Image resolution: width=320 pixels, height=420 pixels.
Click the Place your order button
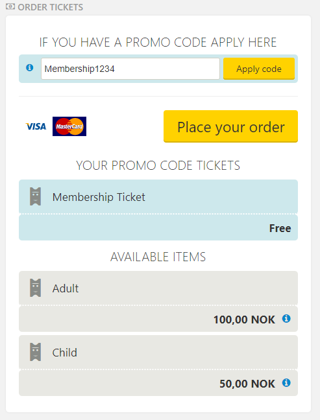pyautogui.click(x=230, y=126)
